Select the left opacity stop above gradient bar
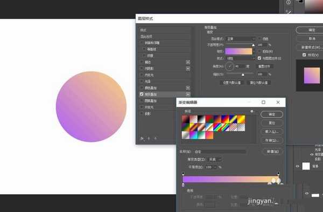Image resolution: width=323 pixels, height=212 pixels. click(183, 173)
